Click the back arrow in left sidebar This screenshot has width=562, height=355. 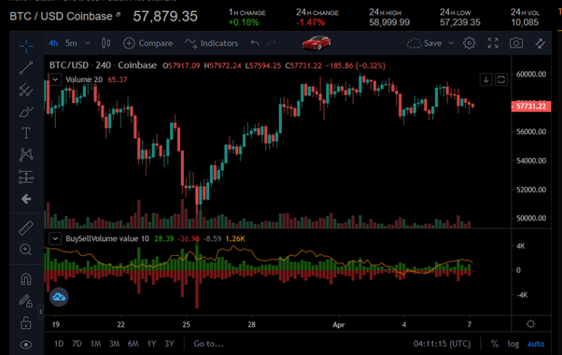click(26, 199)
